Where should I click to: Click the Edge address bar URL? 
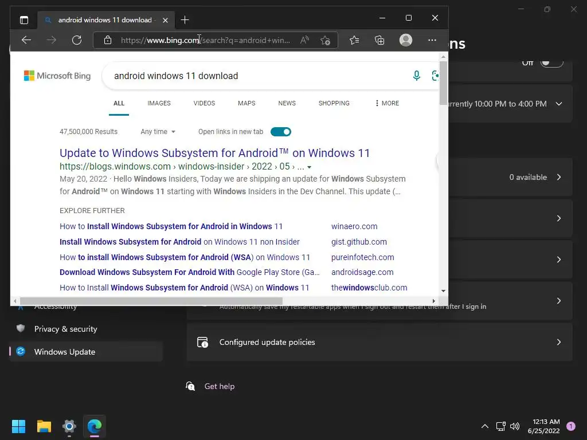[x=205, y=40]
